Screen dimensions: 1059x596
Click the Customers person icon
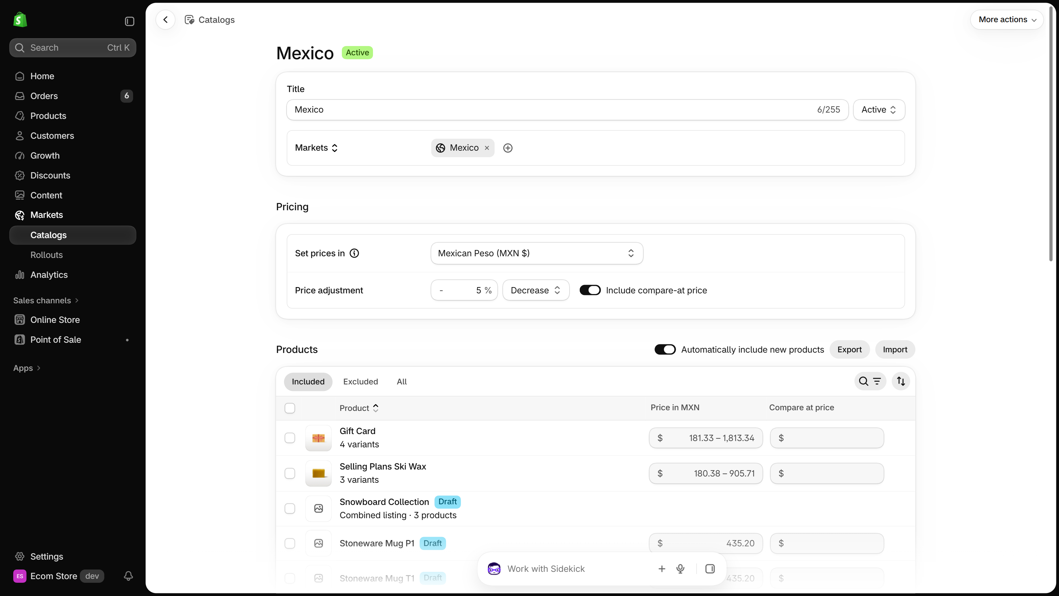pyautogui.click(x=20, y=136)
